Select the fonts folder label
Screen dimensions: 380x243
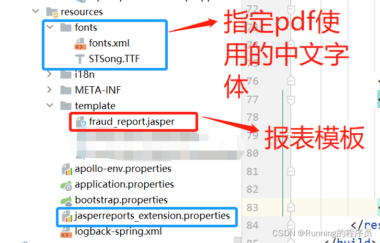pyautogui.click(x=86, y=27)
